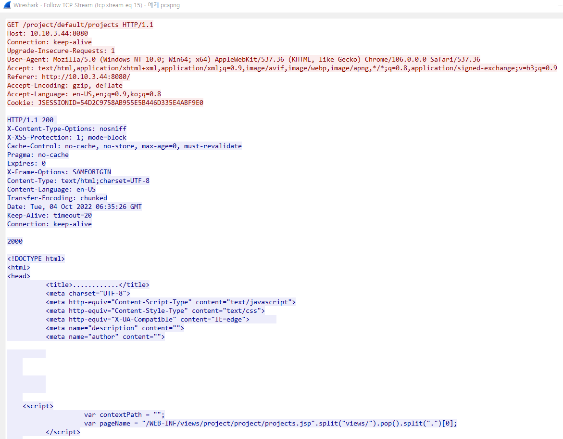Select the Host: 10.10.3.44:8080 line

[x=48, y=33]
